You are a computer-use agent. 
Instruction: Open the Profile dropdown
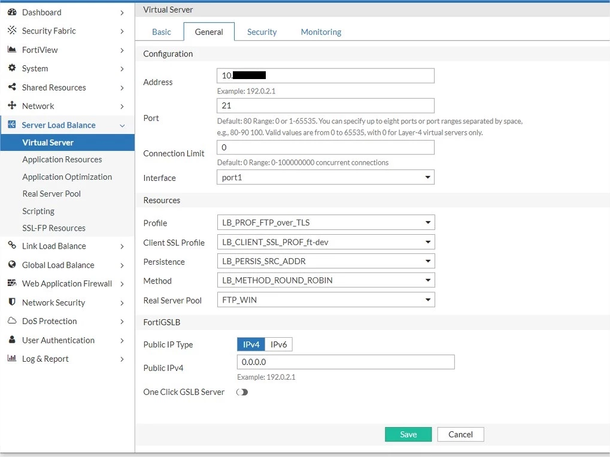(x=326, y=223)
